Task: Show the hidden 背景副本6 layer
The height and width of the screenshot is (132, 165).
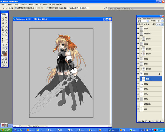Action: pos(138,104)
